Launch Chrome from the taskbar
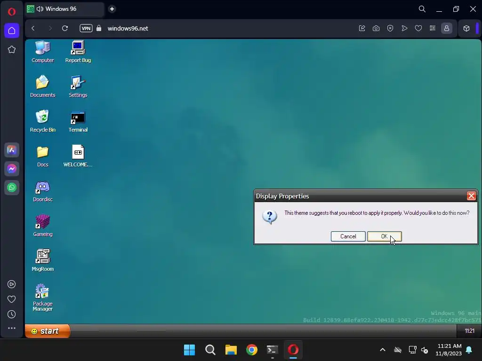The height and width of the screenshot is (361, 482). point(252,350)
